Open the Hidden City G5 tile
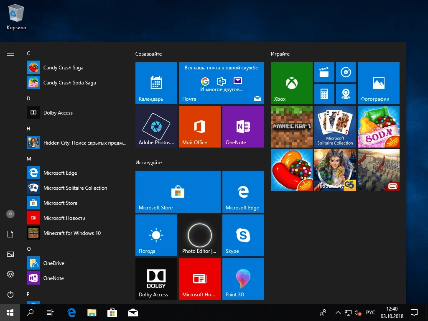 tap(335, 170)
